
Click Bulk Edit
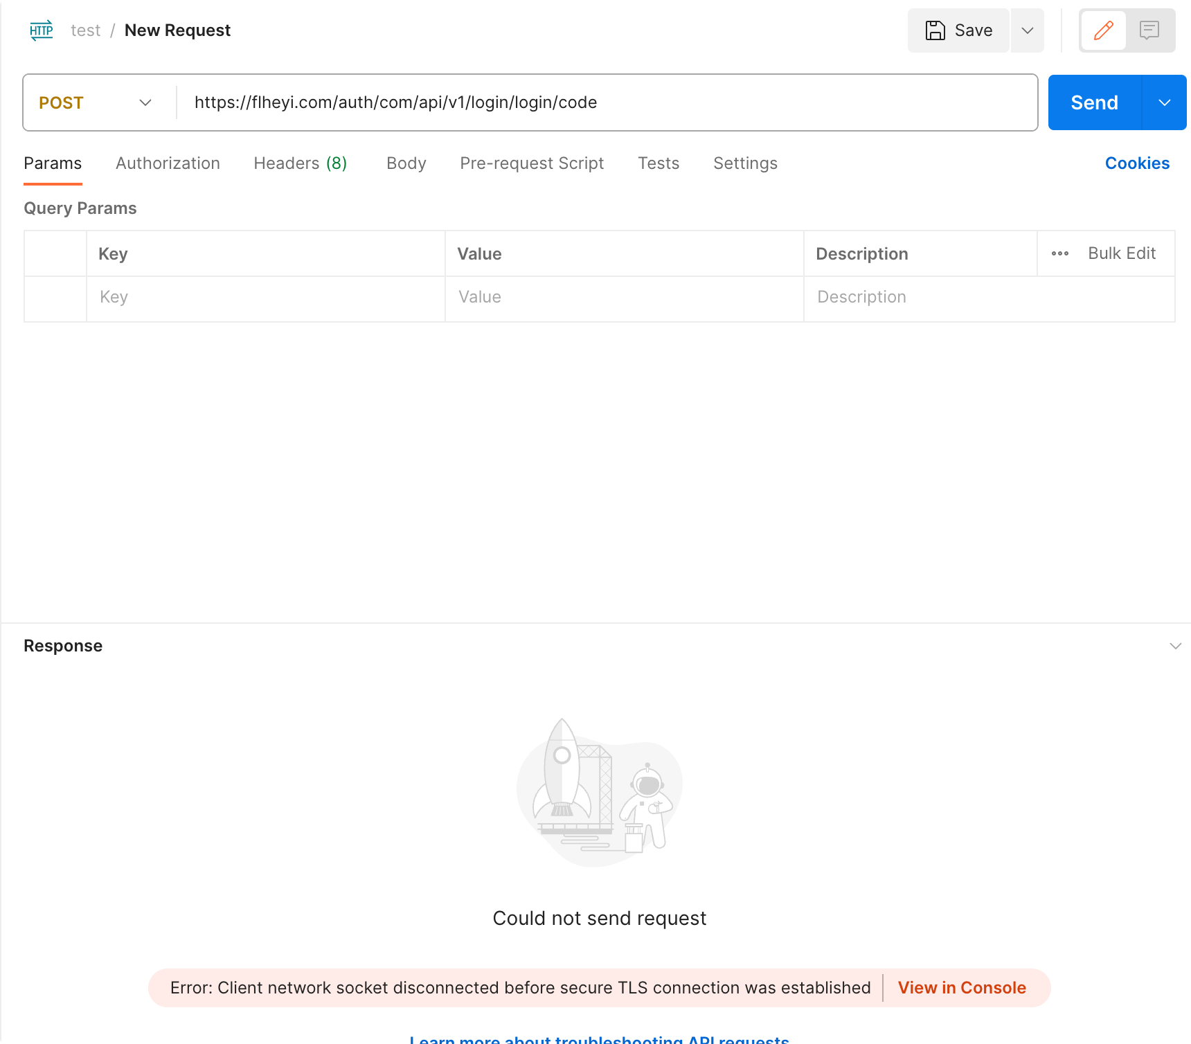tap(1122, 253)
